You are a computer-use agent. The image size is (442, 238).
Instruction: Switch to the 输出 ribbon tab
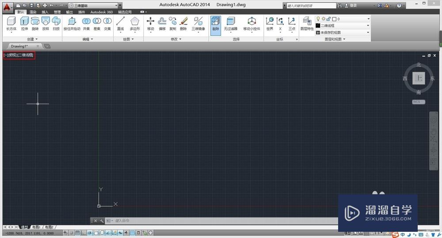click(69, 12)
